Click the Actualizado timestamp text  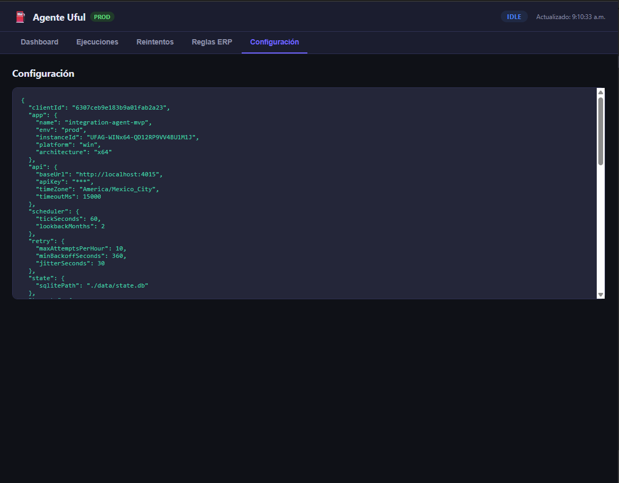tap(570, 17)
